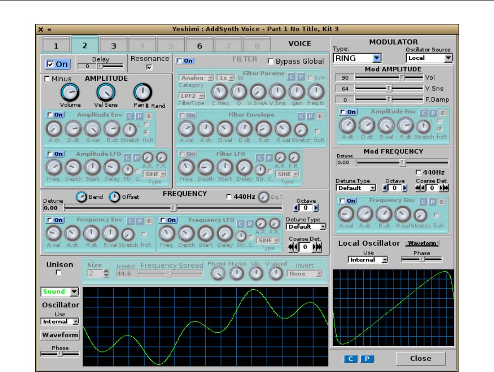Enable the Unison checkbox
The height and width of the screenshot is (372, 494).
pos(59,273)
